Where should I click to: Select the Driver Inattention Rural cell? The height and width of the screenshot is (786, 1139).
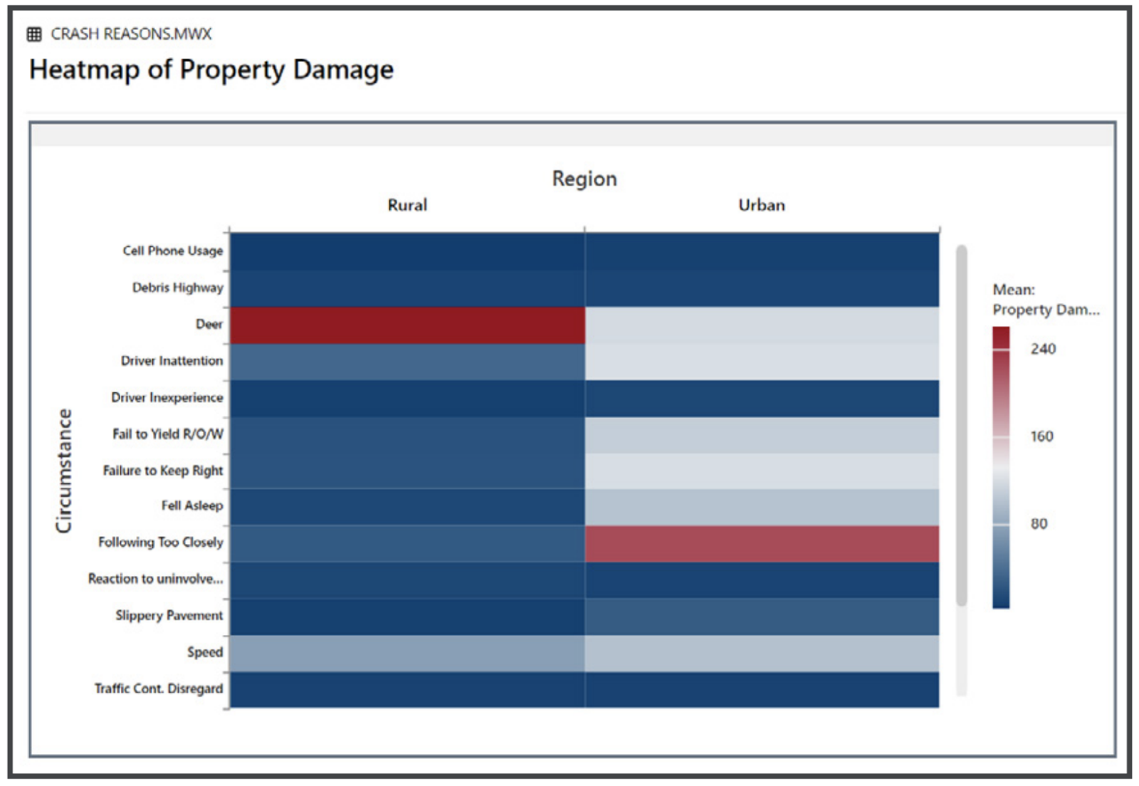407,362
